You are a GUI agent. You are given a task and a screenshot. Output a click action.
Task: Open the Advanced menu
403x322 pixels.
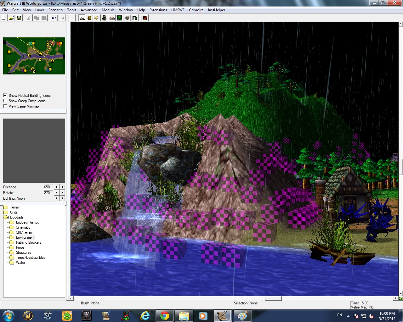[x=89, y=10]
